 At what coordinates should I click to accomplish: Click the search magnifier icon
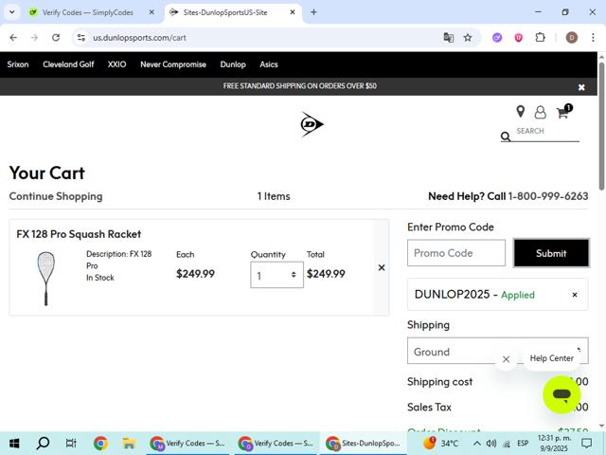(x=505, y=136)
